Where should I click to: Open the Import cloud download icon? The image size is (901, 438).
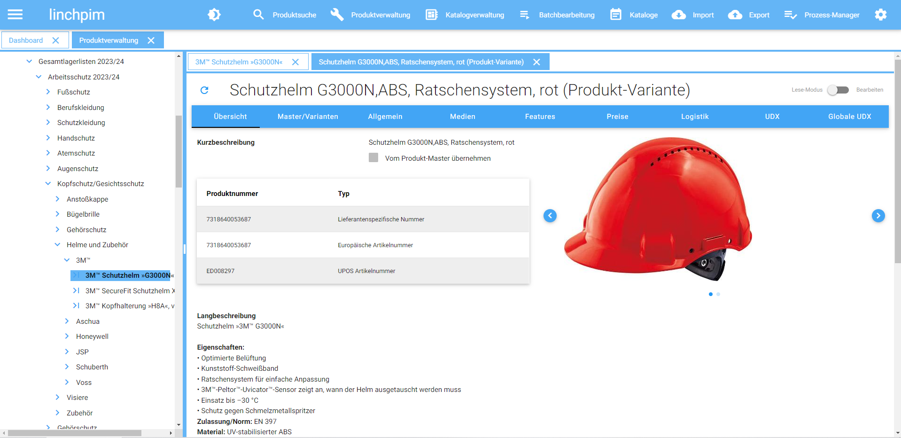678,15
